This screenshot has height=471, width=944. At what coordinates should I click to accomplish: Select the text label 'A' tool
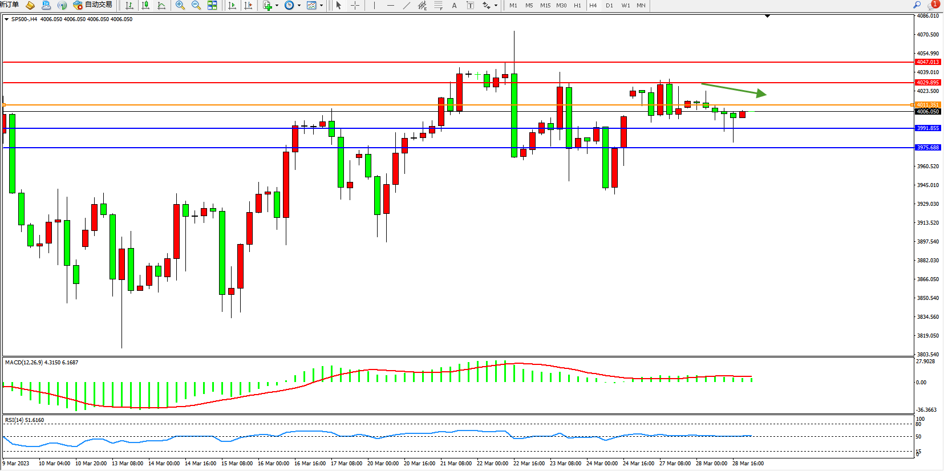click(454, 5)
